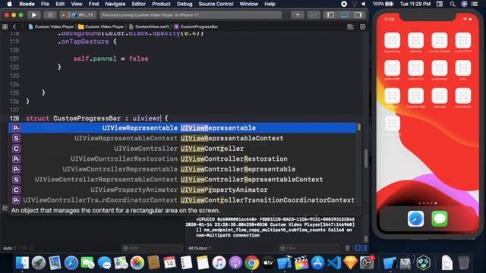Viewport: 486px width, 273px height.
Task: Open Custom Video Player project breadcrumb
Action: (x=51, y=27)
